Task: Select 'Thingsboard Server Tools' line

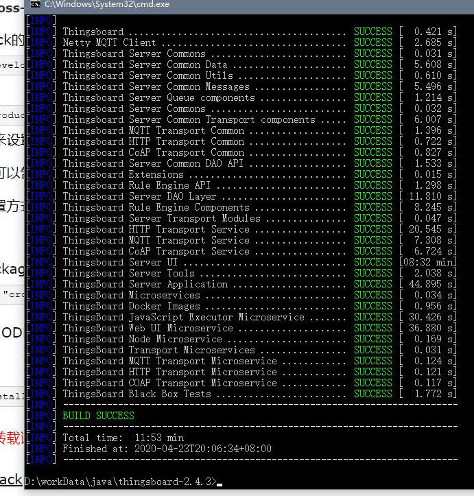Action: [x=241, y=273]
